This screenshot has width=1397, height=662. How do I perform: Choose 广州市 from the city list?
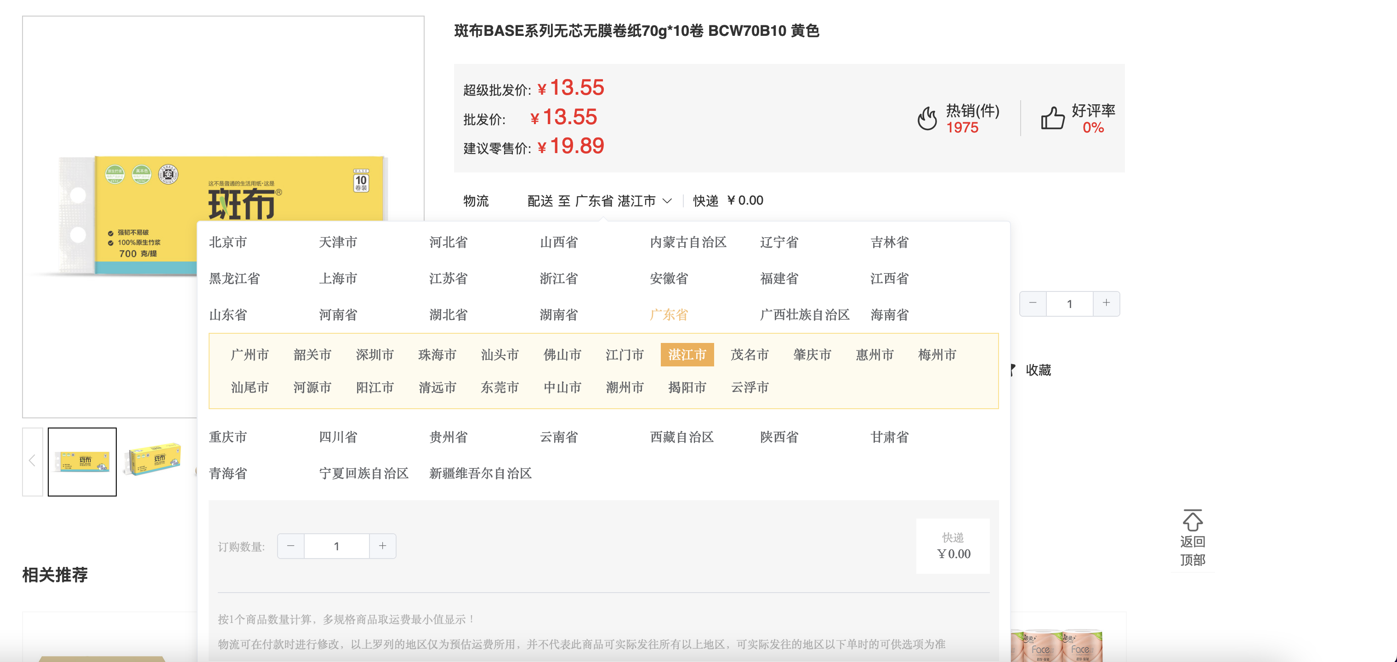tap(250, 355)
